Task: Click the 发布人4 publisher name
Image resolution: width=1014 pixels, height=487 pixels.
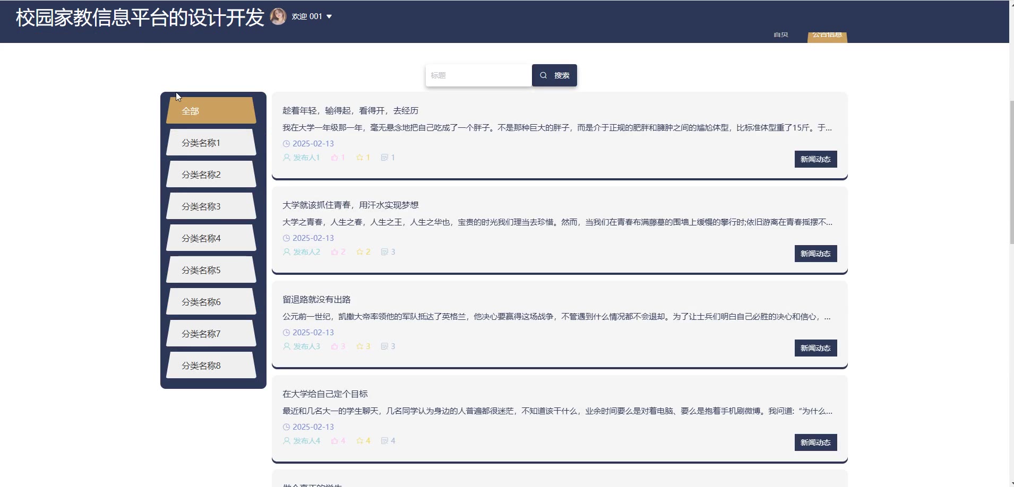Action: coord(306,441)
